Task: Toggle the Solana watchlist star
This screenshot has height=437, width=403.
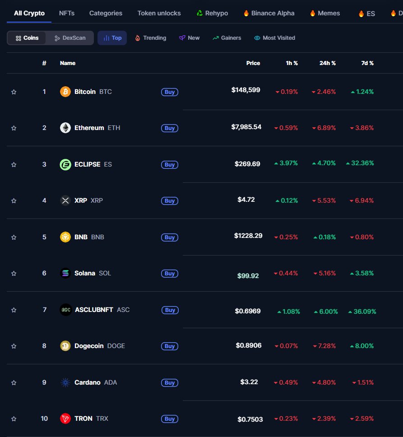Action: (14, 274)
